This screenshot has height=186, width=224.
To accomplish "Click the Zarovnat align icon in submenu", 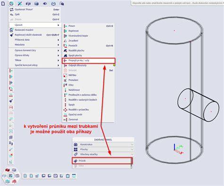I will (65, 120).
